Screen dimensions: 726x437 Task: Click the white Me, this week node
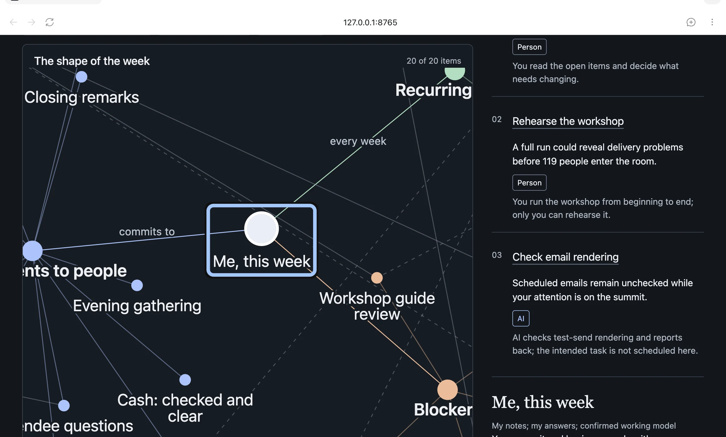261,229
